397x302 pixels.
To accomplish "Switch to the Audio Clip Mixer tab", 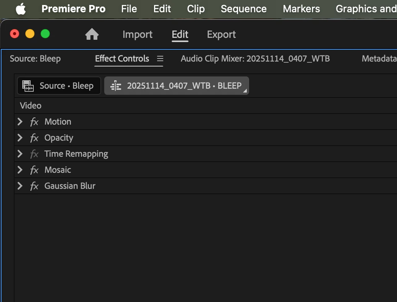I will [255, 58].
